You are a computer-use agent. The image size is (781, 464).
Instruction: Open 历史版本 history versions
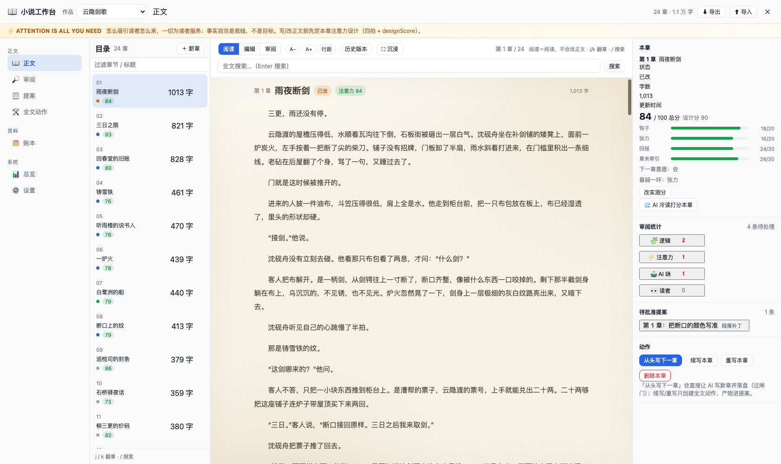(x=356, y=49)
